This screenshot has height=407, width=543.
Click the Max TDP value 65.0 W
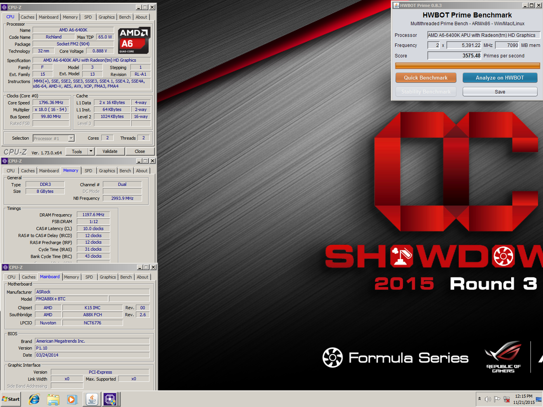(105, 37)
